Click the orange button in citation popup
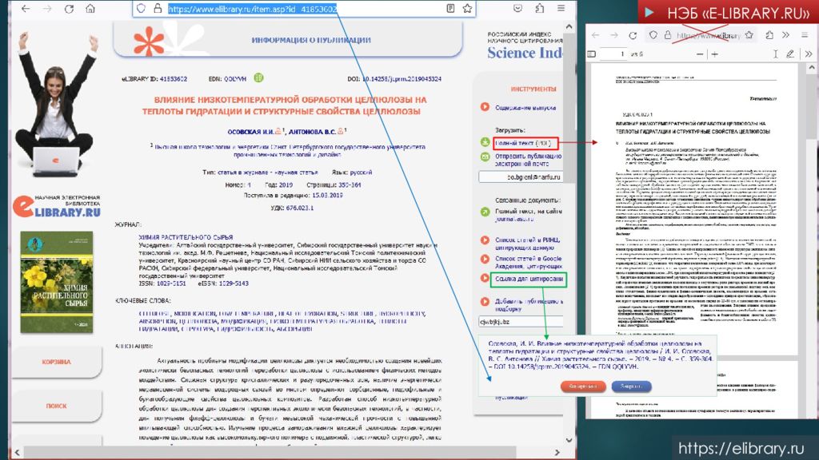The width and height of the screenshot is (819, 460). [583, 387]
